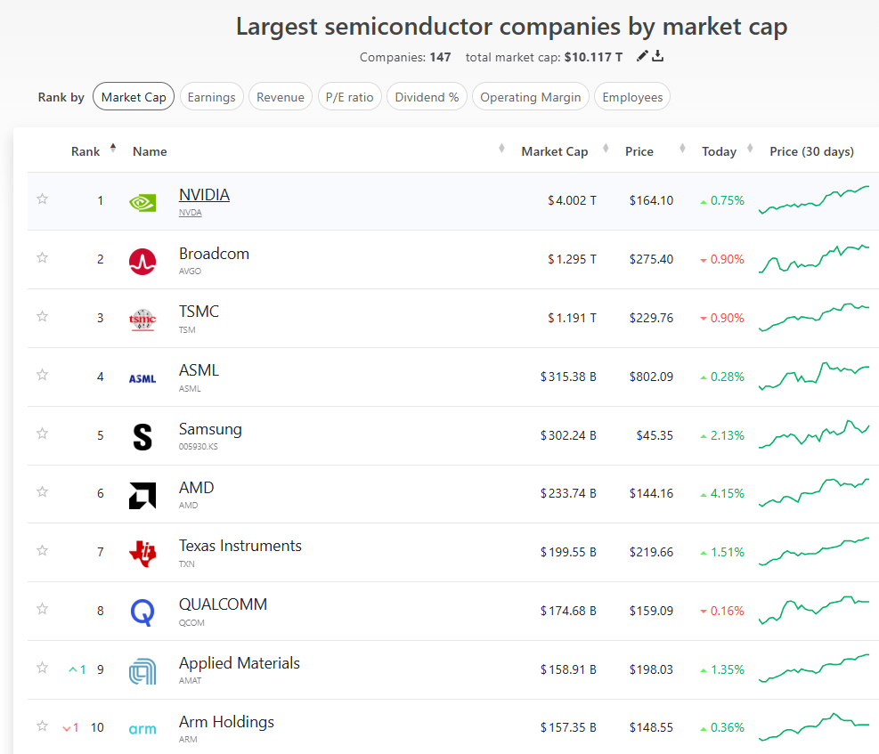Screen dimensions: 879x754
Task: Click the Applied Materials logo icon
Action: (142, 671)
